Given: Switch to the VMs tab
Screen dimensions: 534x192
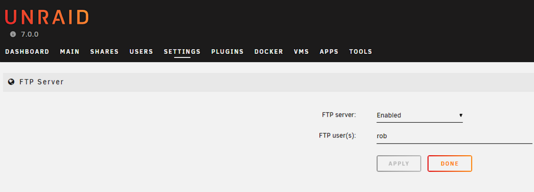Looking at the screenshot, I should pyautogui.click(x=301, y=52).
